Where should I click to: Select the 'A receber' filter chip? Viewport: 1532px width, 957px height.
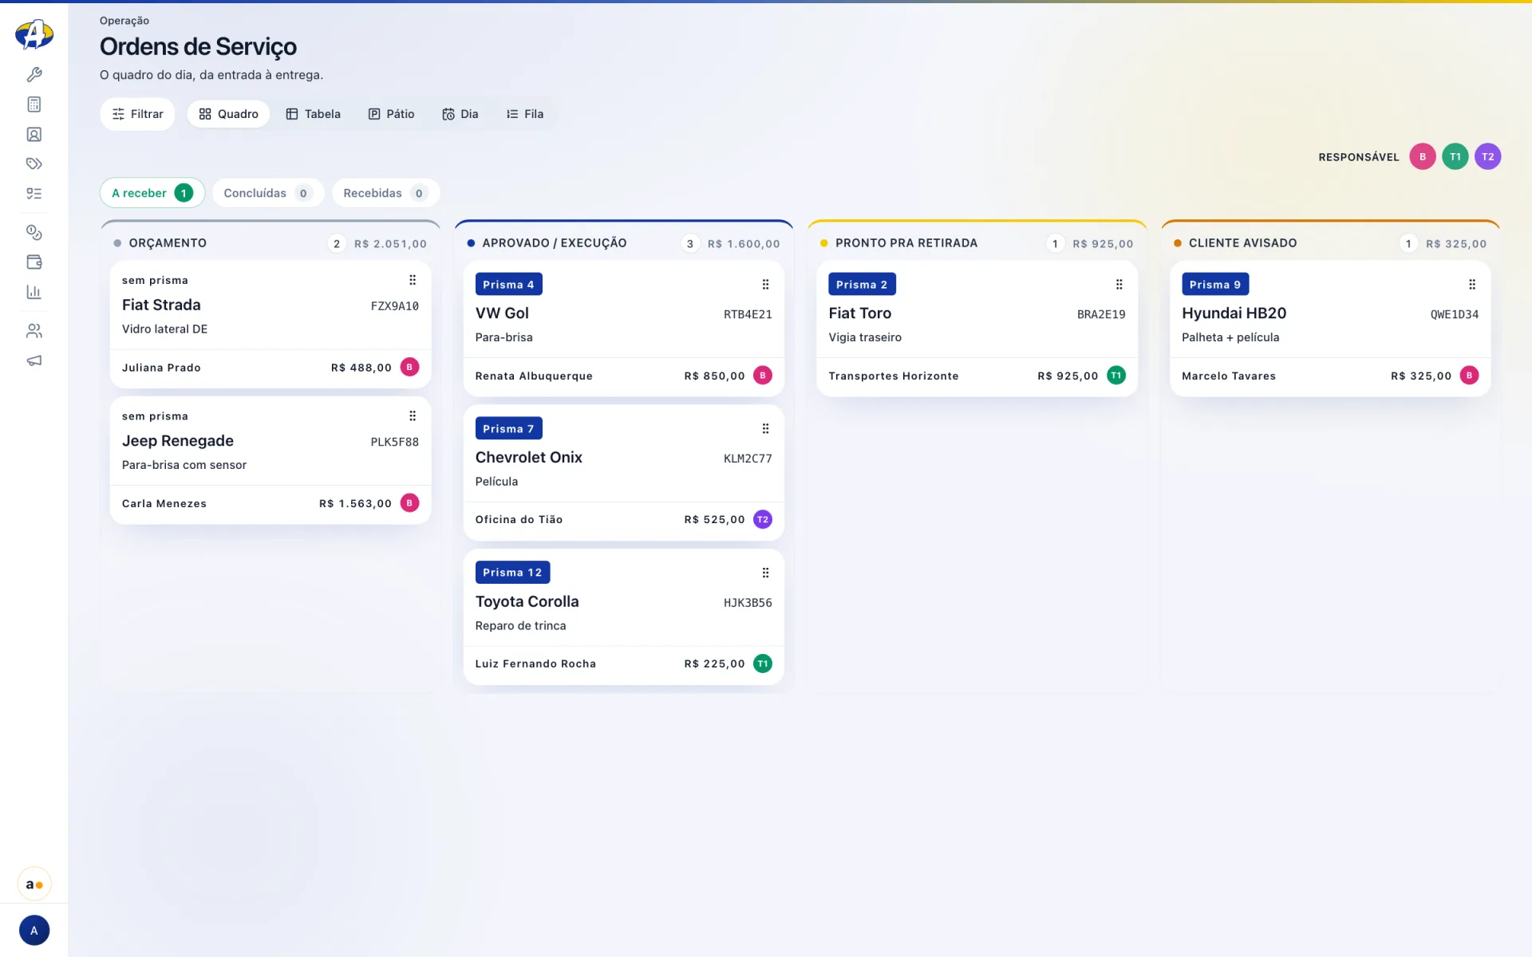(x=152, y=193)
